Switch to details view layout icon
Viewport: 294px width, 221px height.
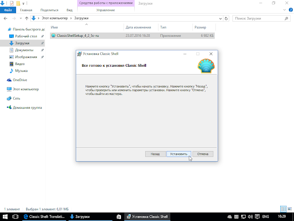coord(283,209)
